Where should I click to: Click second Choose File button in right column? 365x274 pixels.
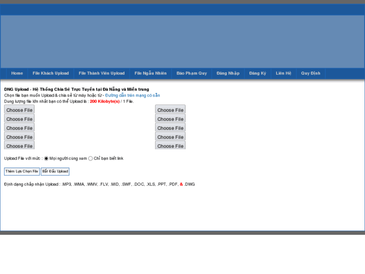(170, 119)
